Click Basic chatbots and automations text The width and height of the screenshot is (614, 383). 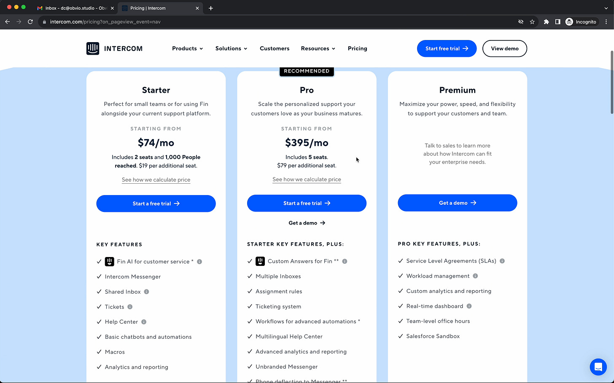click(x=148, y=337)
